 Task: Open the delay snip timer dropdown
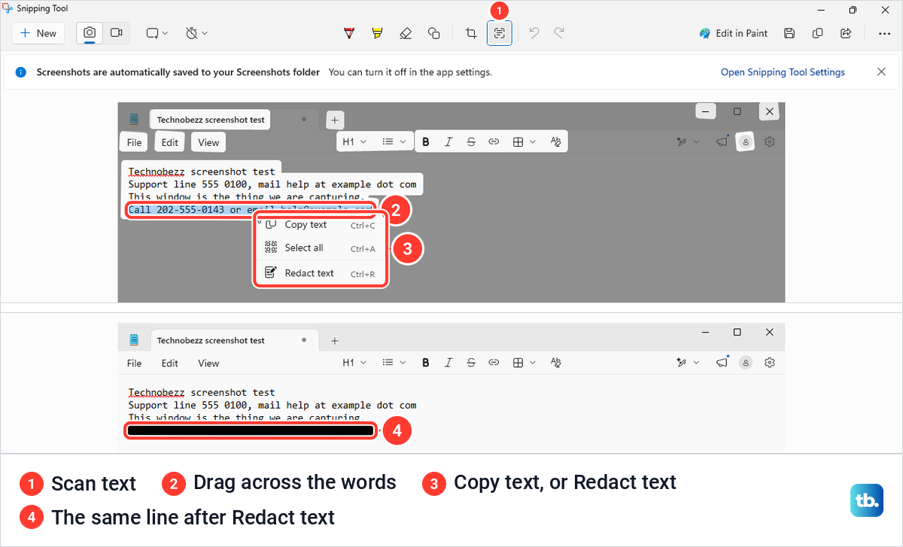tap(196, 33)
